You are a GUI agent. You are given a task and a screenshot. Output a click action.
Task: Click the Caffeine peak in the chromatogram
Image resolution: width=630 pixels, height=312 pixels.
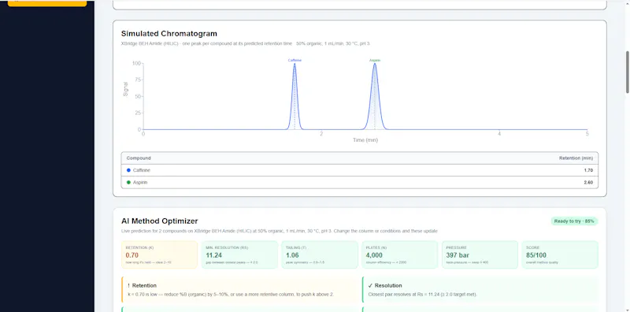pos(295,96)
